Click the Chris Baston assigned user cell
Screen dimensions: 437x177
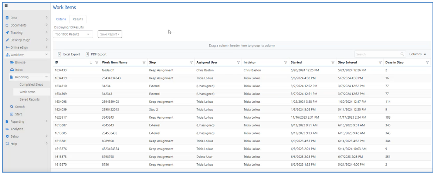(205, 71)
